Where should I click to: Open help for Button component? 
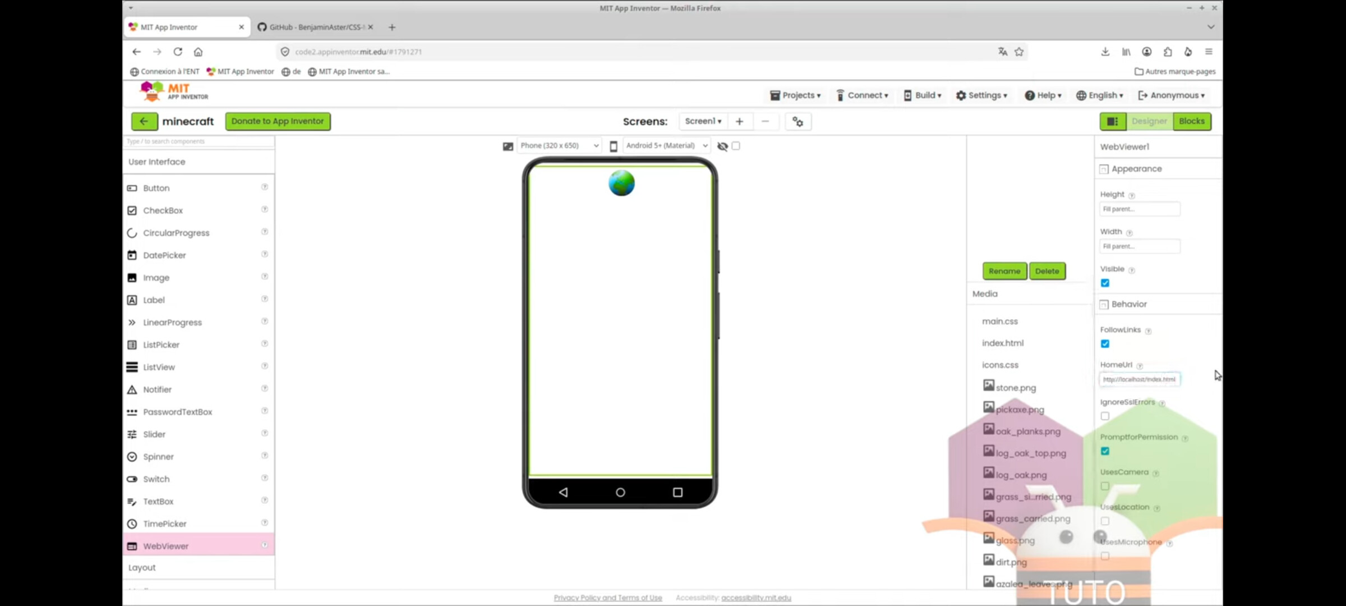click(264, 187)
